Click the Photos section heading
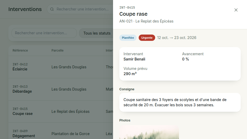The height and width of the screenshot is (139, 247). point(125,120)
